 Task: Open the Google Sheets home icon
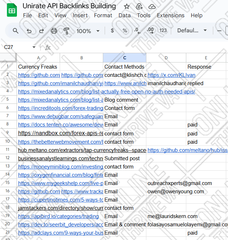[x=12, y=10]
